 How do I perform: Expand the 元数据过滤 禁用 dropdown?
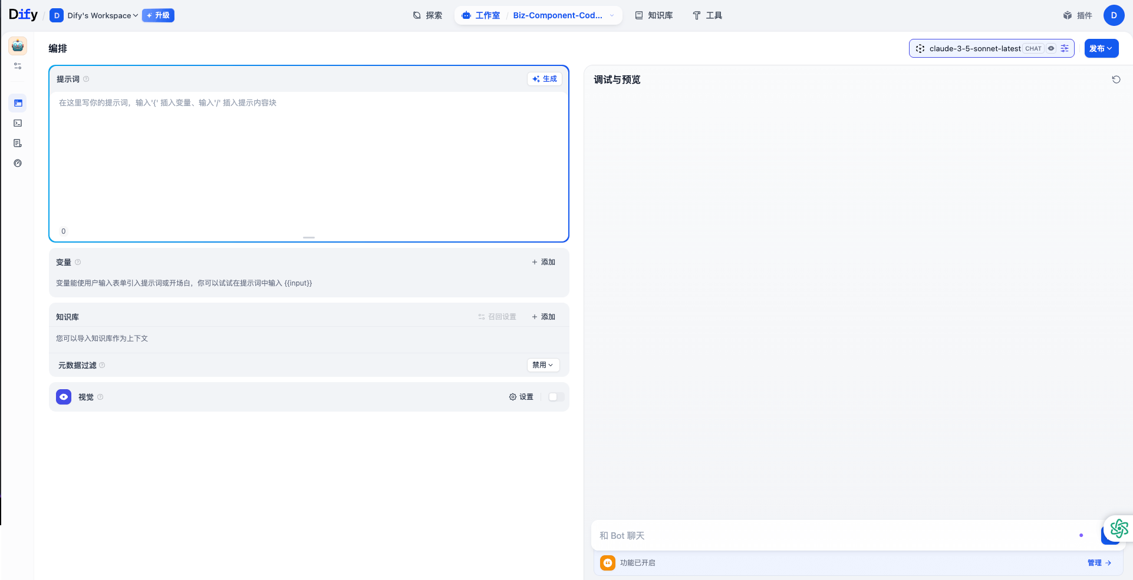542,365
